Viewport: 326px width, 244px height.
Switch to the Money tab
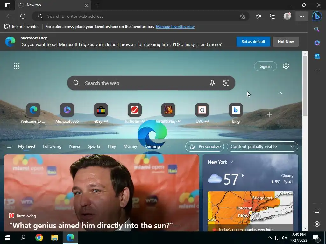click(x=130, y=146)
